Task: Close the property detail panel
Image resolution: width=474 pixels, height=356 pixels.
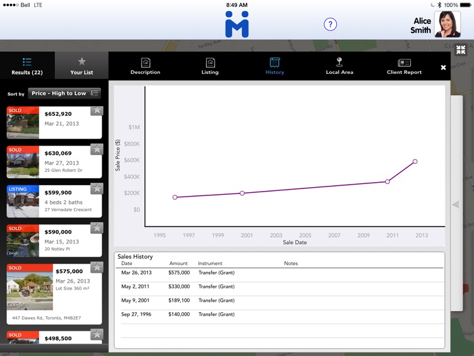Action: tap(443, 68)
